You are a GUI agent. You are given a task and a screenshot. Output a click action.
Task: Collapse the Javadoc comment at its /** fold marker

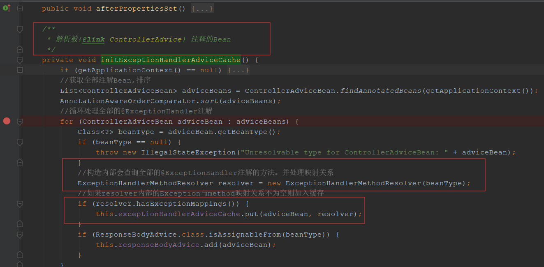pyautogui.click(x=19, y=29)
